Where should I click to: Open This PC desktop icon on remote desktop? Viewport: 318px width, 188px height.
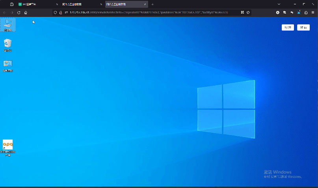pos(8,25)
